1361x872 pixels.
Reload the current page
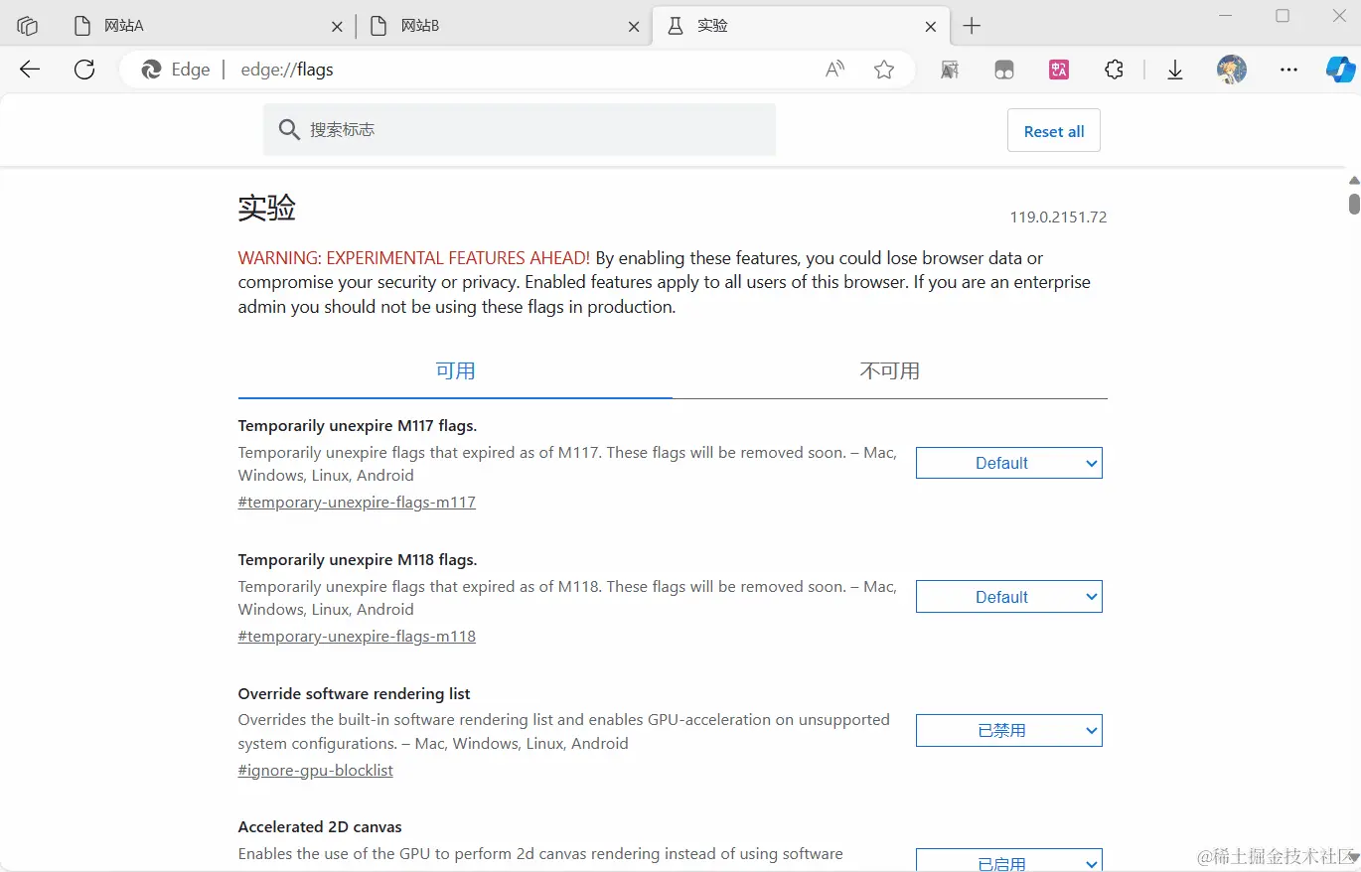84,70
